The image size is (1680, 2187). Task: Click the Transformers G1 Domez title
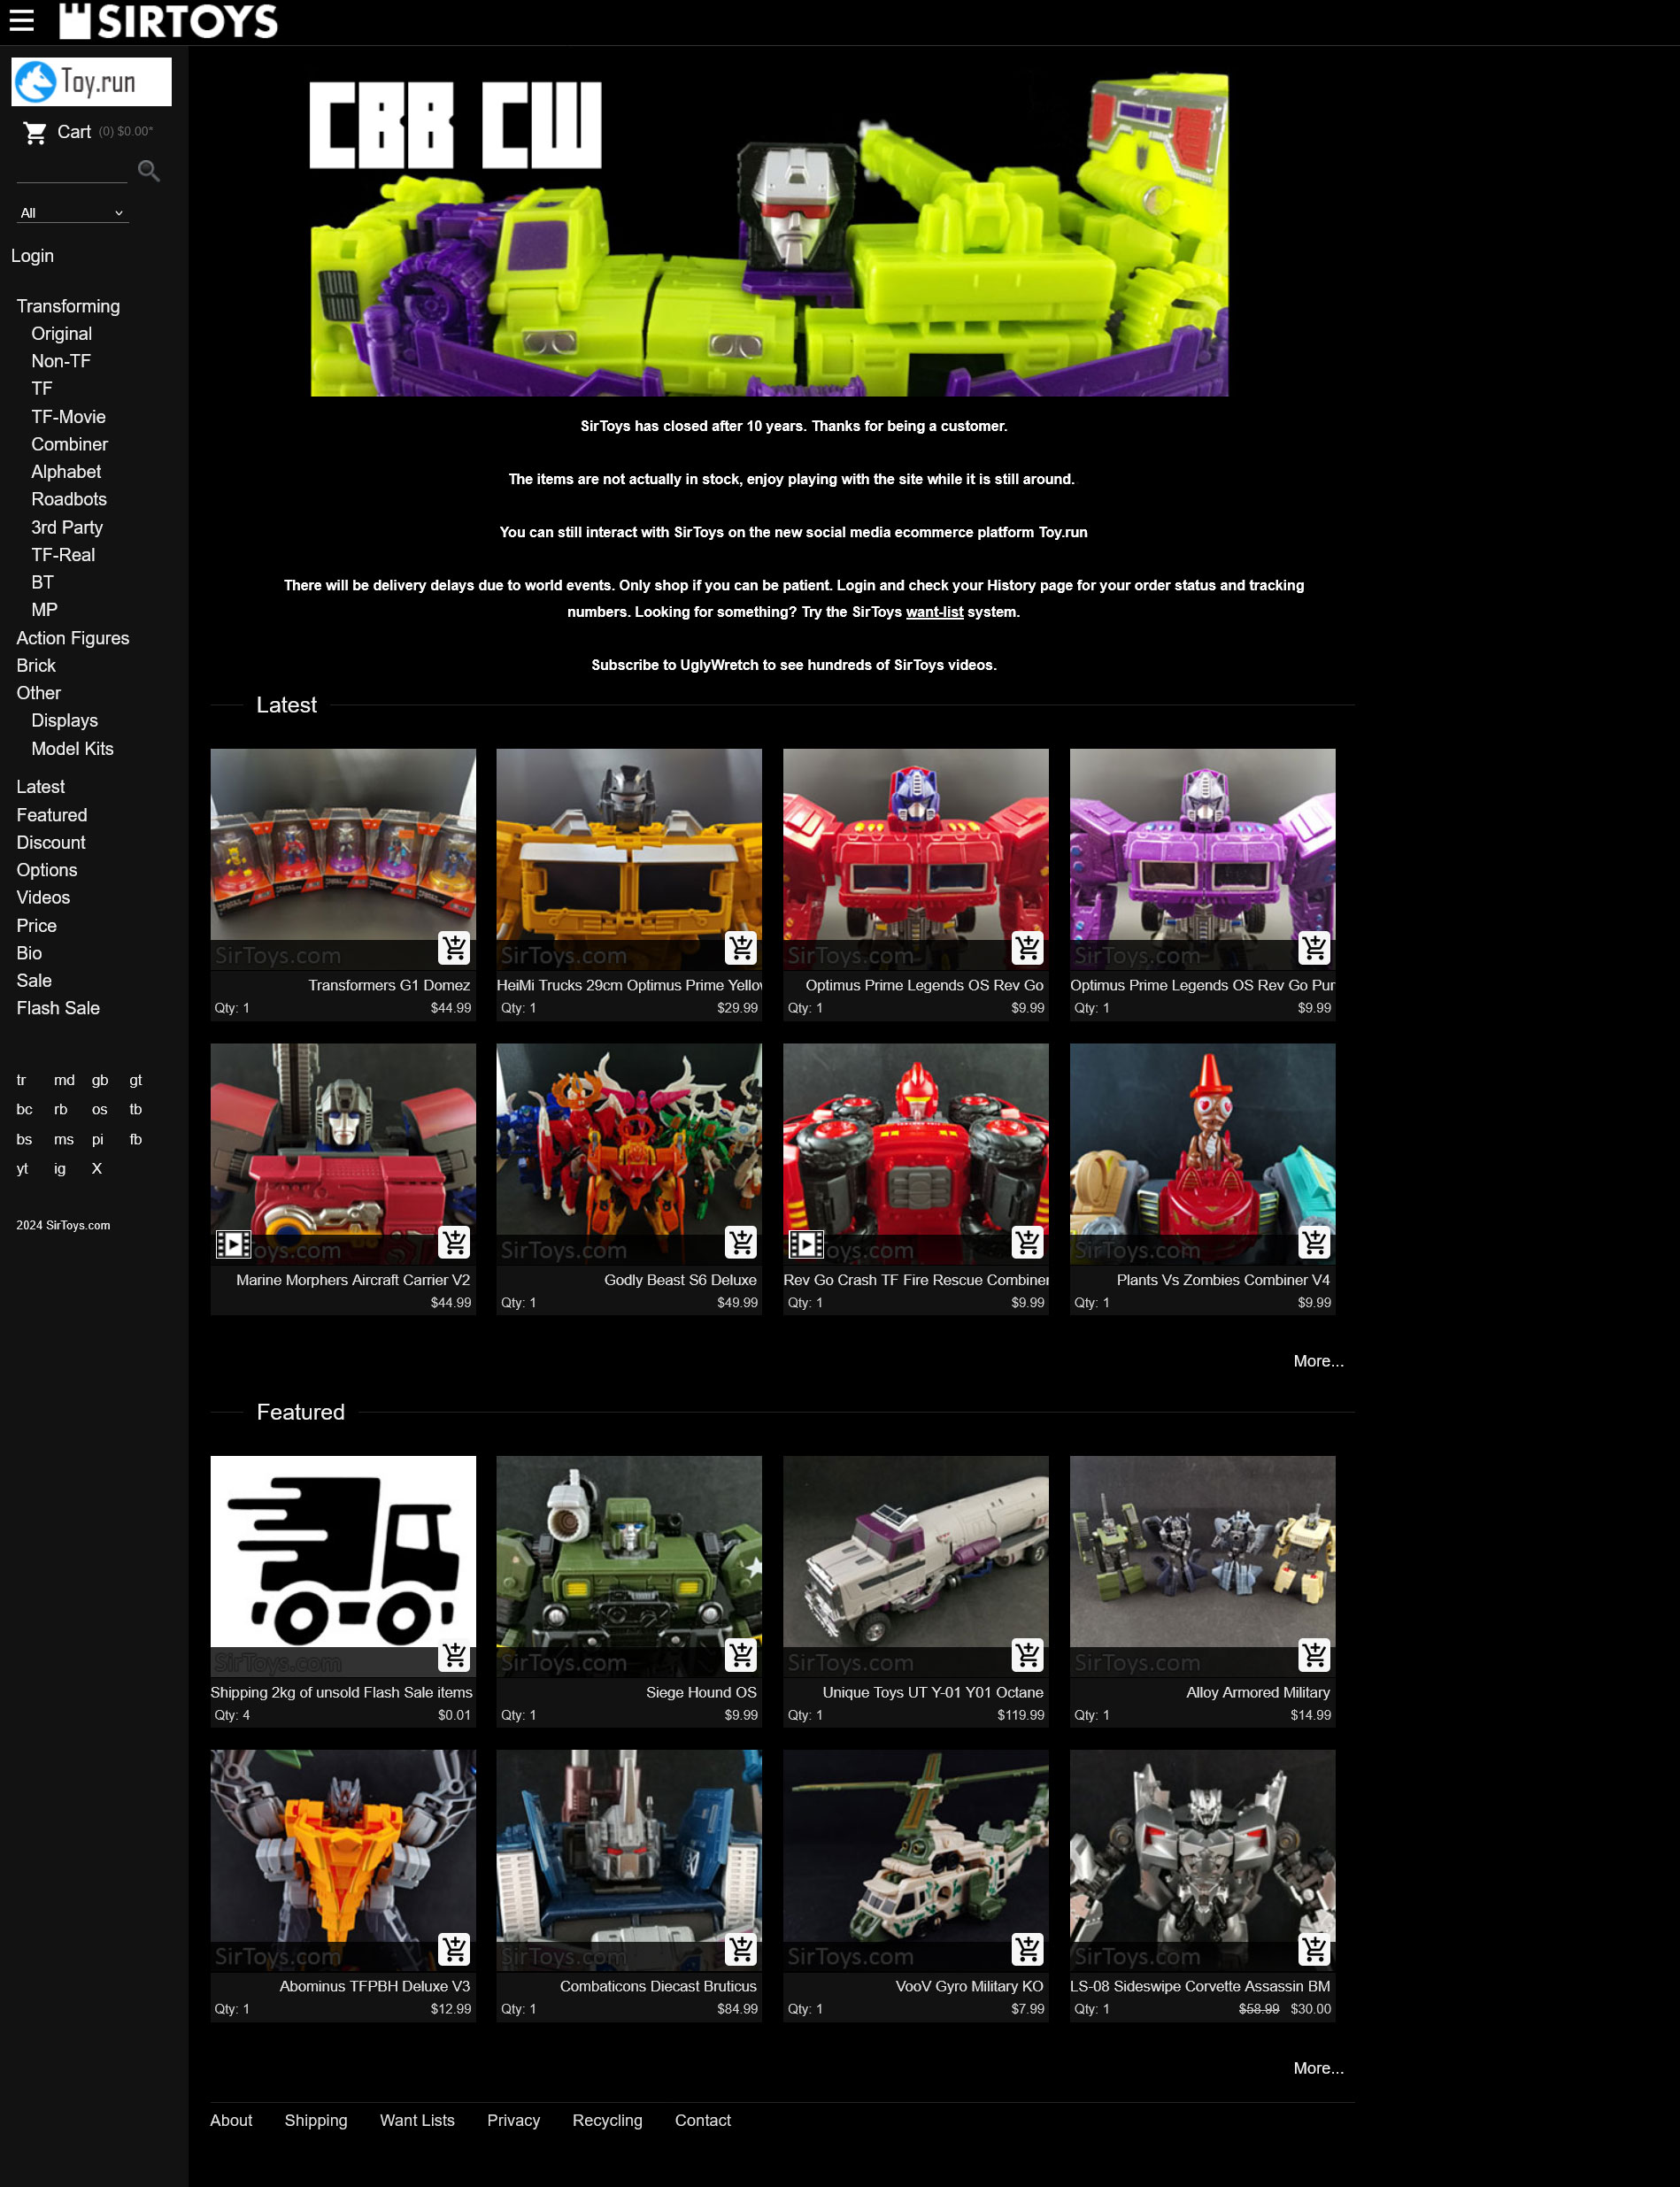(x=389, y=985)
